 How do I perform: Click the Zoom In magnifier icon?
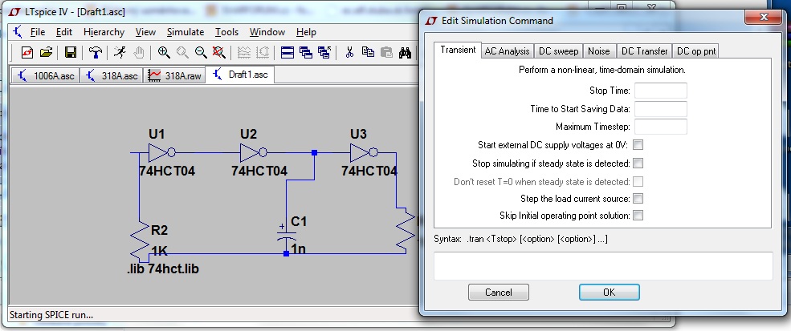(164, 52)
